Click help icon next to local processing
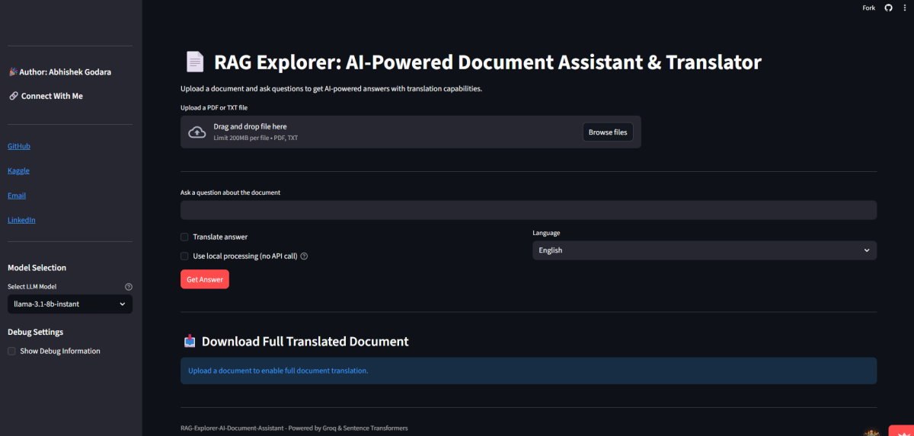The image size is (914, 436). [304, 256]
